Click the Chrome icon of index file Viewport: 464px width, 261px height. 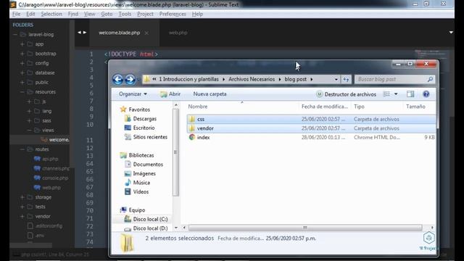[x=192, y=137]
